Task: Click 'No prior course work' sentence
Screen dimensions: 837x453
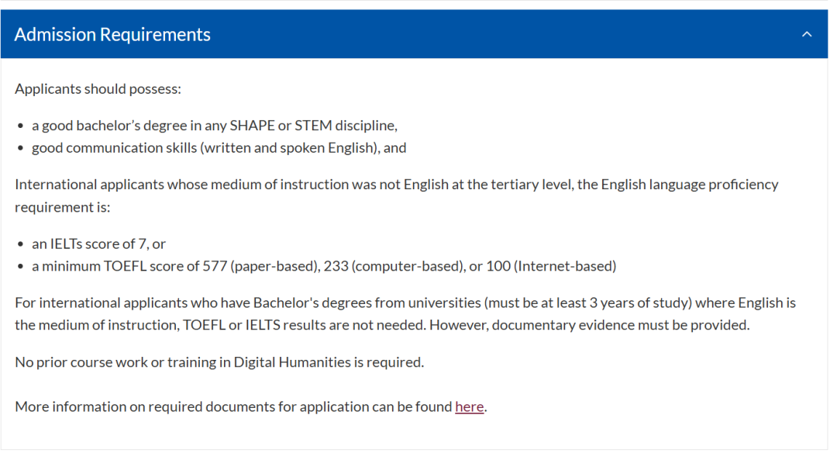Action: [219, 361]
